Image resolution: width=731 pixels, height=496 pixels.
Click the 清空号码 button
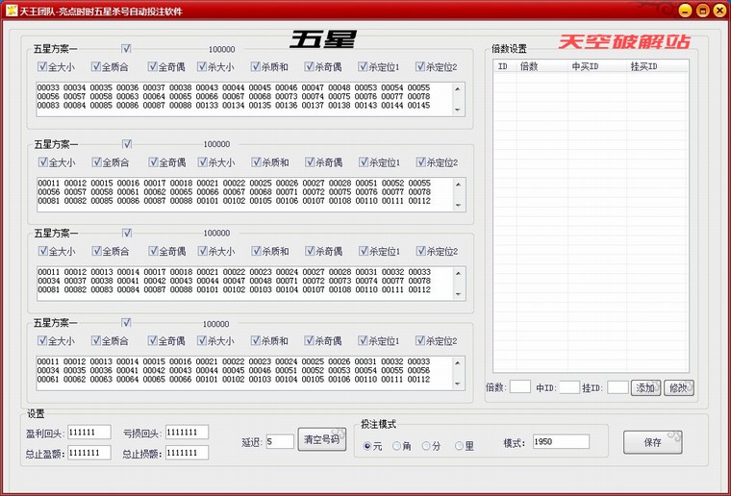pyautogui.click(x=321, y=441)
